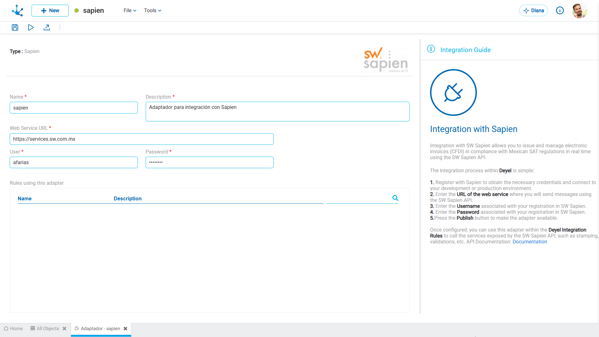
Task: Edit the Name input field
Action: (74, 108)
